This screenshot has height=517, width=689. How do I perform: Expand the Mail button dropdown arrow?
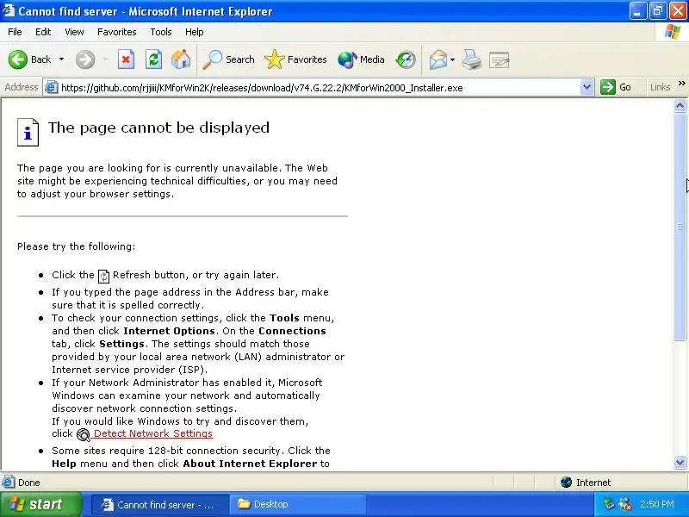point(453,59)
